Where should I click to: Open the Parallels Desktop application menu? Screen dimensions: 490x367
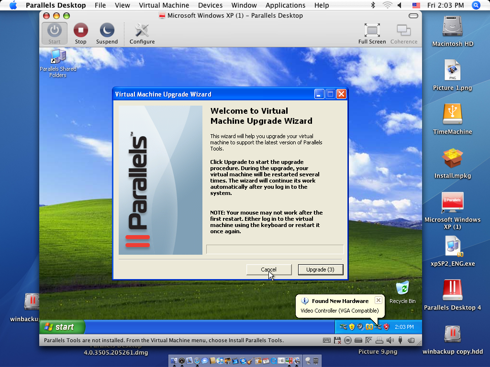pyautogui.click(x=56, y=5)
